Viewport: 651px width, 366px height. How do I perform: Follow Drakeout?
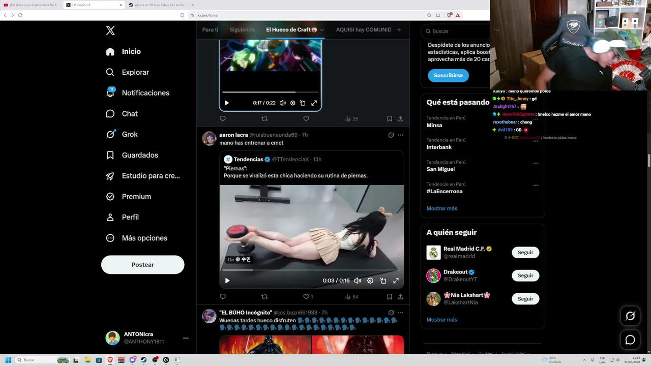(x=525, y=276)
